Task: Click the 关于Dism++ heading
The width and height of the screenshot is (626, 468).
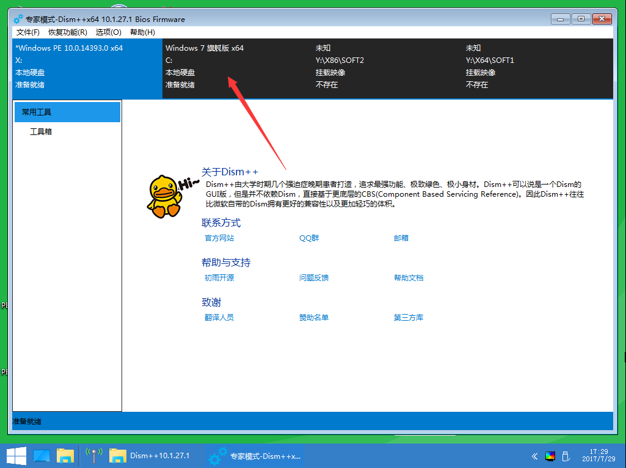Action: (x=230, y=172)
